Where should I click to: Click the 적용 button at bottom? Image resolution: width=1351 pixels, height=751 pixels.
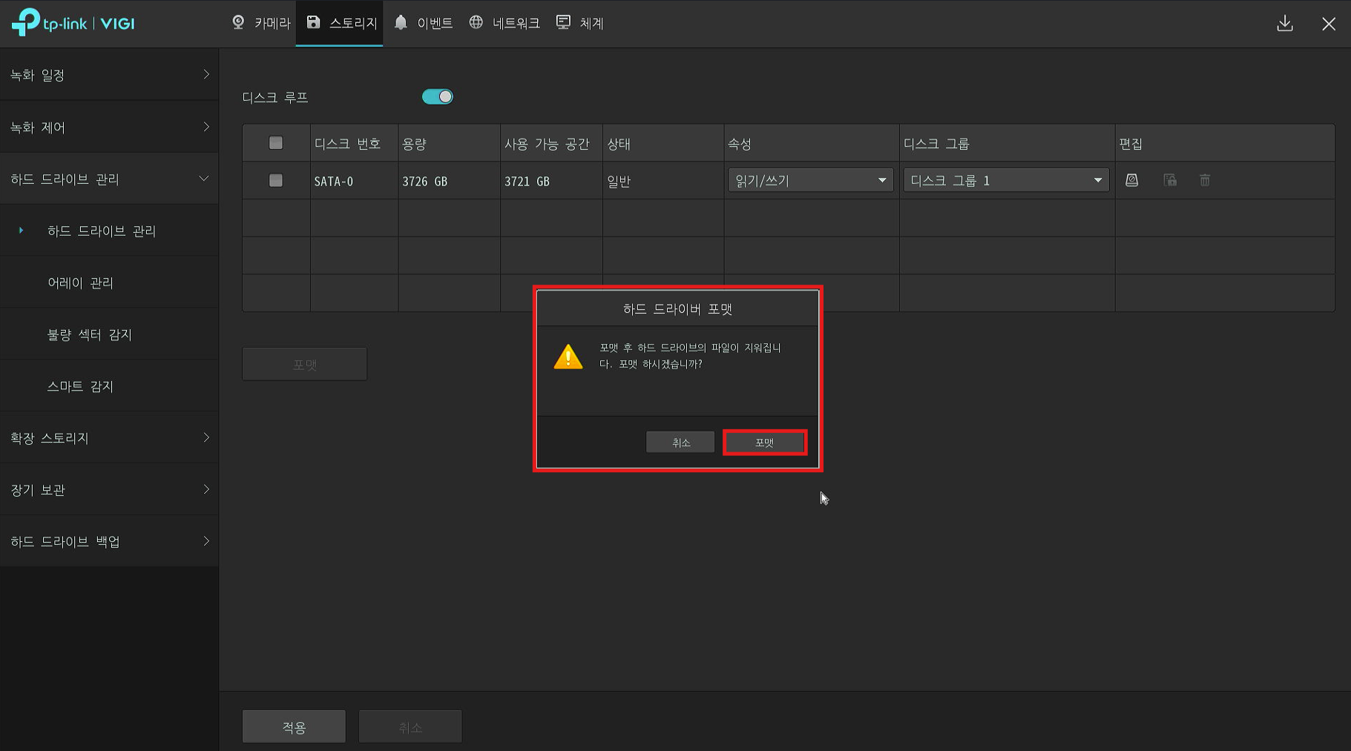pyautogui.click(x=294, y=727)
